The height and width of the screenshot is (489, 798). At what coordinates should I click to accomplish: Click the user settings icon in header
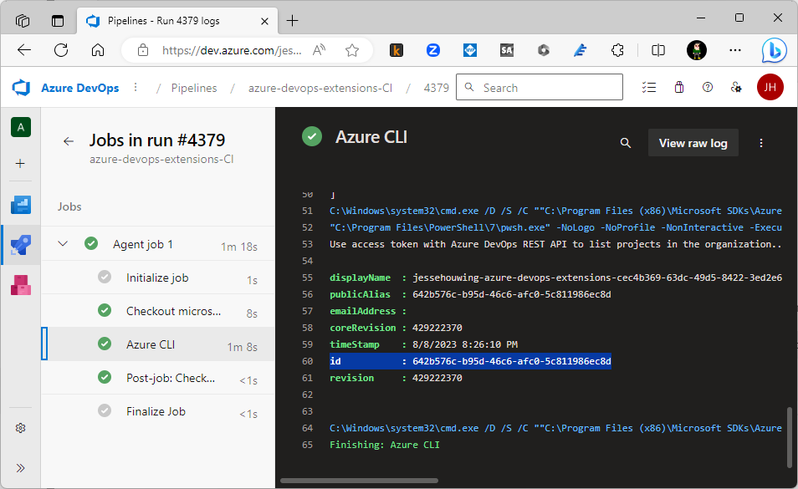(736, 87)
